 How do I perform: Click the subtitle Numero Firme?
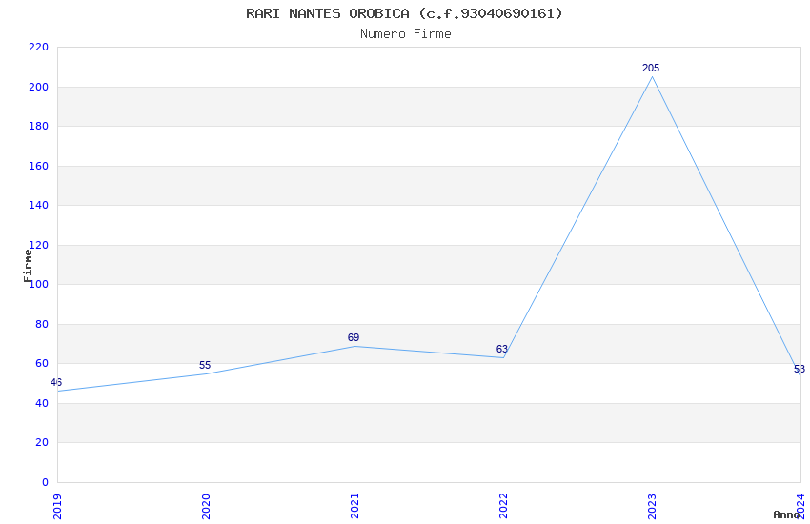pyautogui.click(x=406, y=34)
